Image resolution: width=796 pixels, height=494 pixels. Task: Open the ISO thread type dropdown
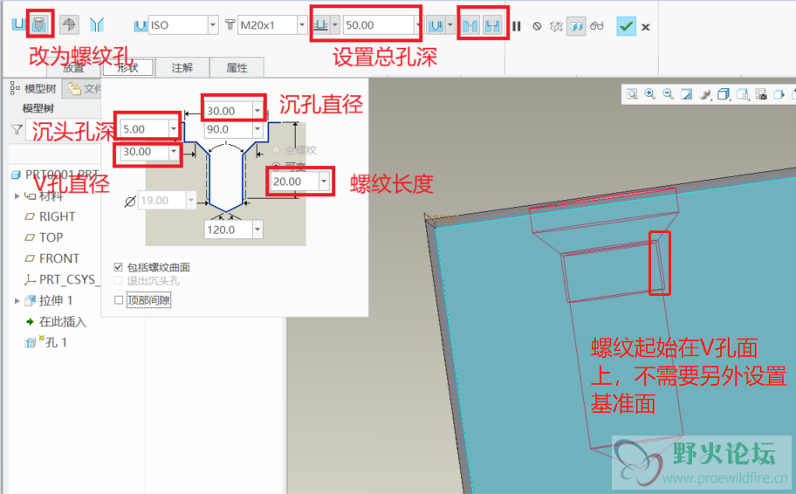pyautogui.click(x=213, y=25)
